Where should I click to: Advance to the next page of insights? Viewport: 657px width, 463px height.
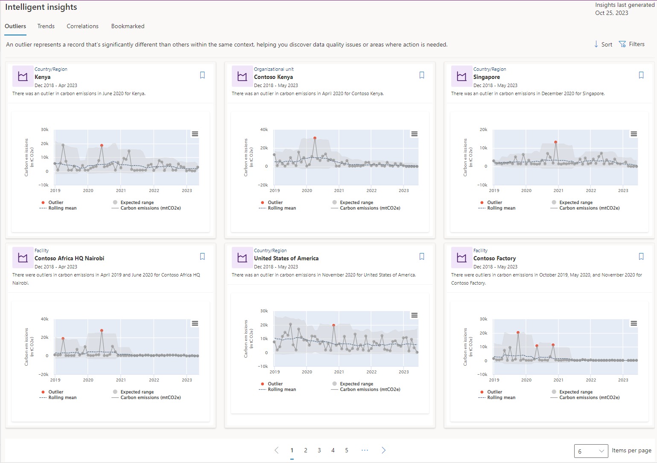click(x=383, y=450)
